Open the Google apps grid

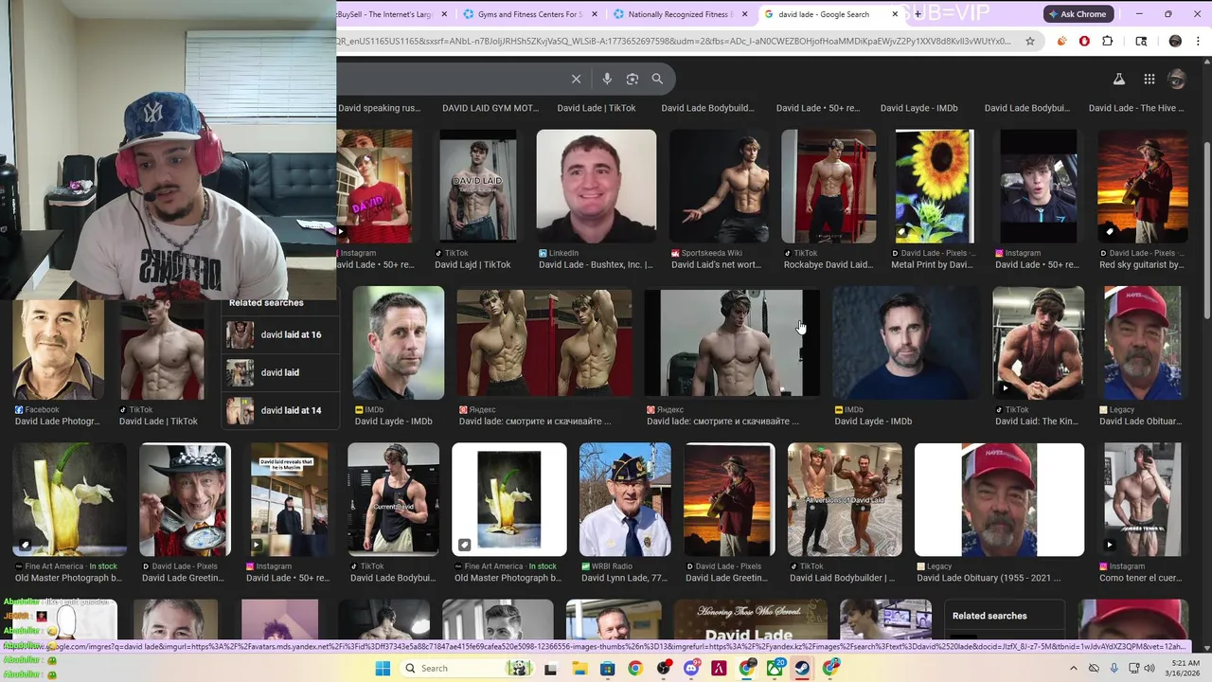tap(1149, 80)
